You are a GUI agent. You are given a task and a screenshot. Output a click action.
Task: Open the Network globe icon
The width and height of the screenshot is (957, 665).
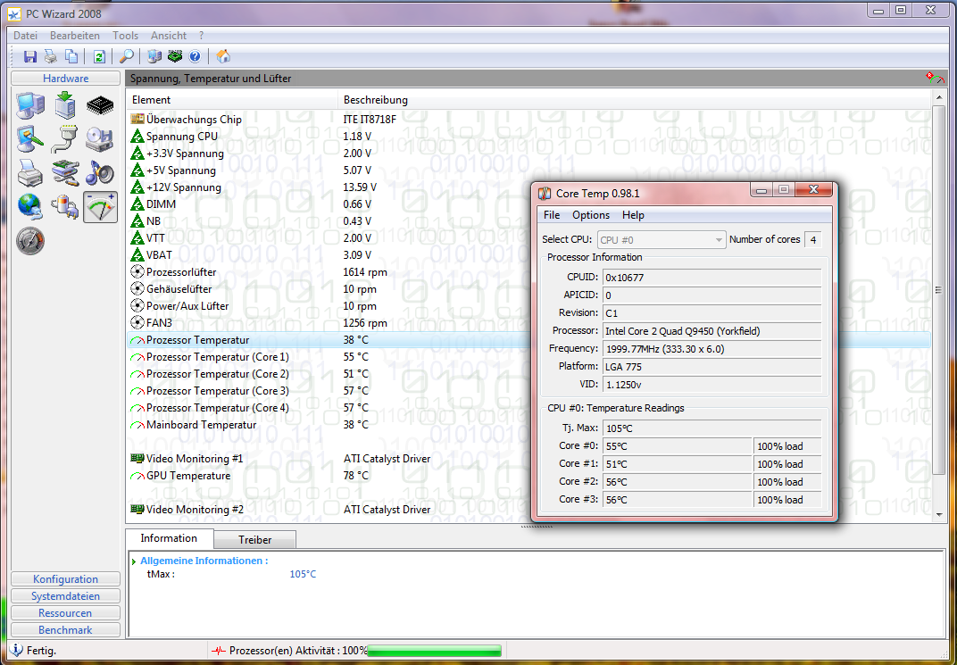point(30,207)
